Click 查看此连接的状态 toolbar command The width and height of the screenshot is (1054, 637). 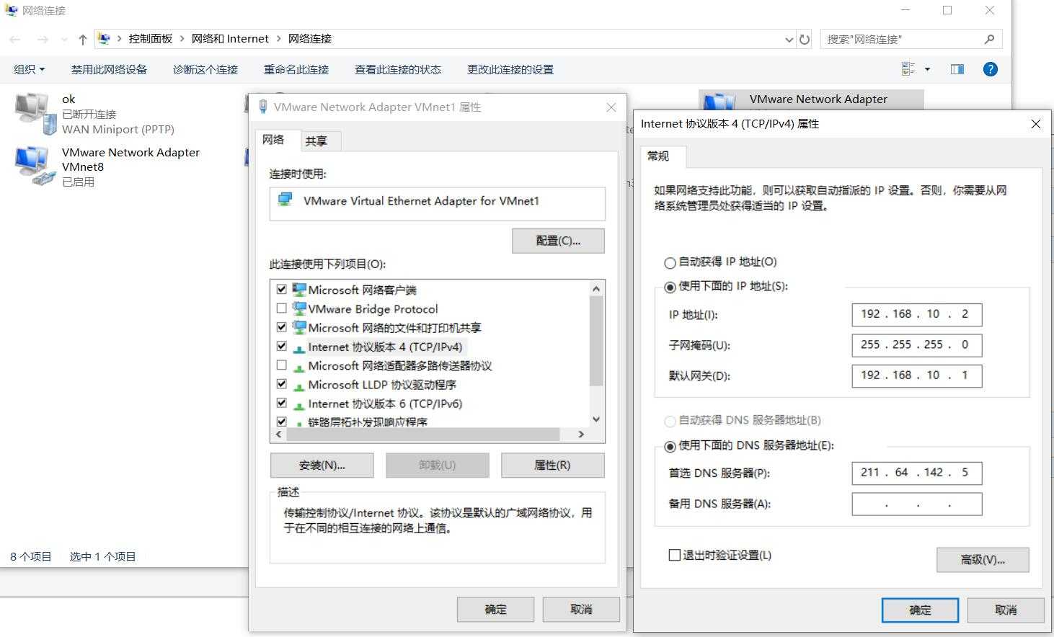[x=398, y=69]
